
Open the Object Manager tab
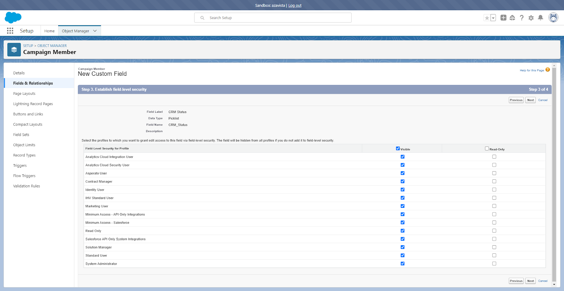point(75,31)
